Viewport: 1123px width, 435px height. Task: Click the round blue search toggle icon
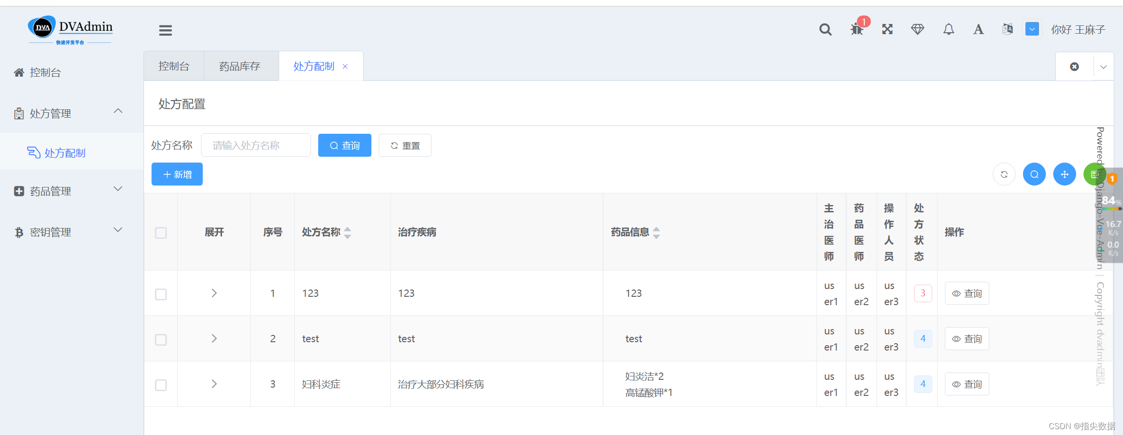coord(1034,174)
